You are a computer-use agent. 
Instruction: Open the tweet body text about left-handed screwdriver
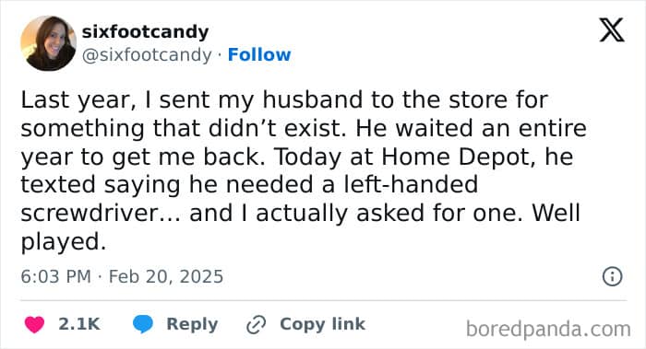[304, 170]
